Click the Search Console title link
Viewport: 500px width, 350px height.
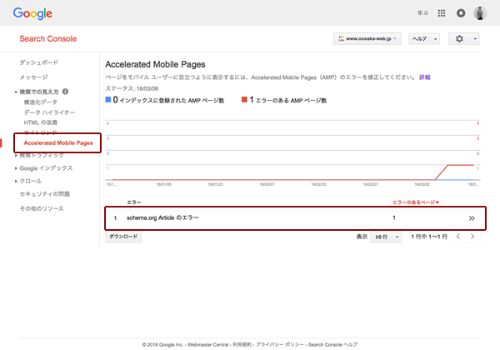47,39
